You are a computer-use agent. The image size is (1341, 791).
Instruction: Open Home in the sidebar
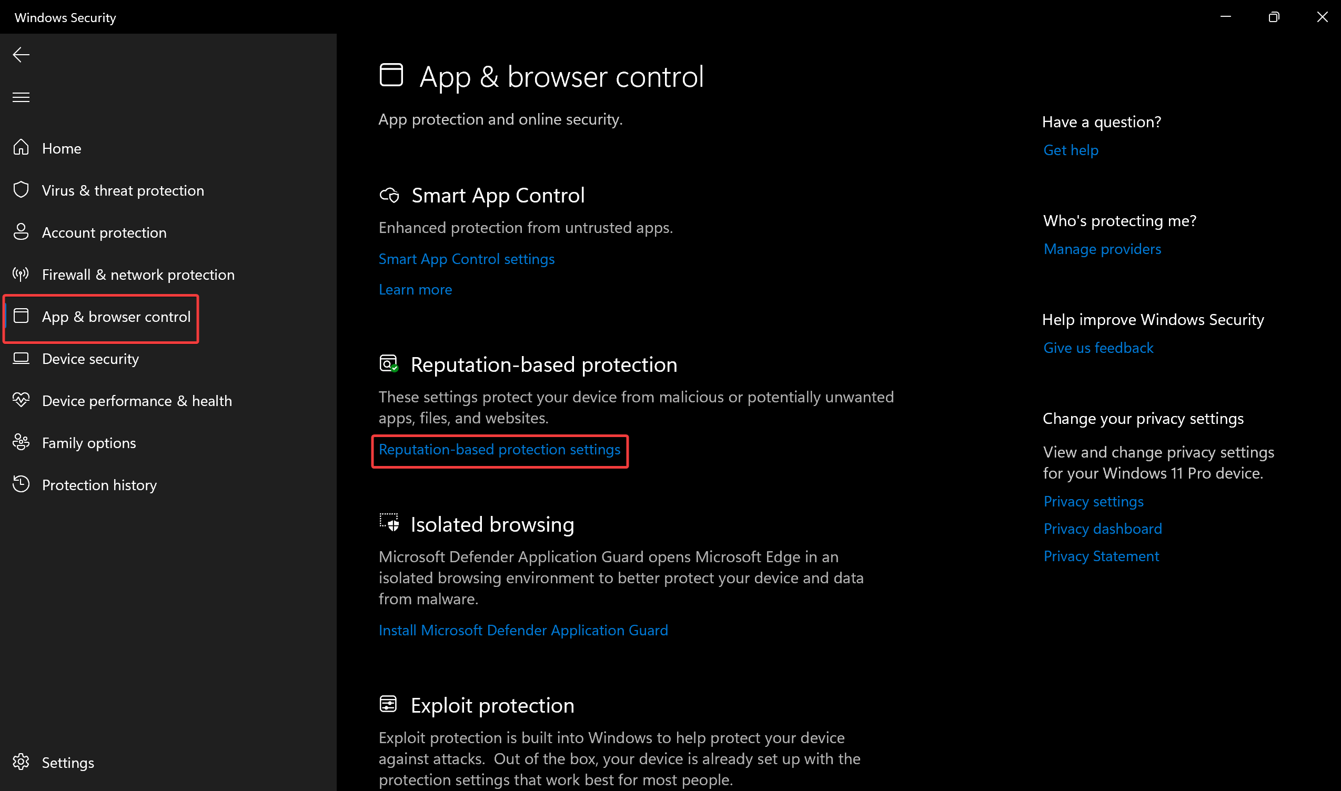(x=62, y=148)
